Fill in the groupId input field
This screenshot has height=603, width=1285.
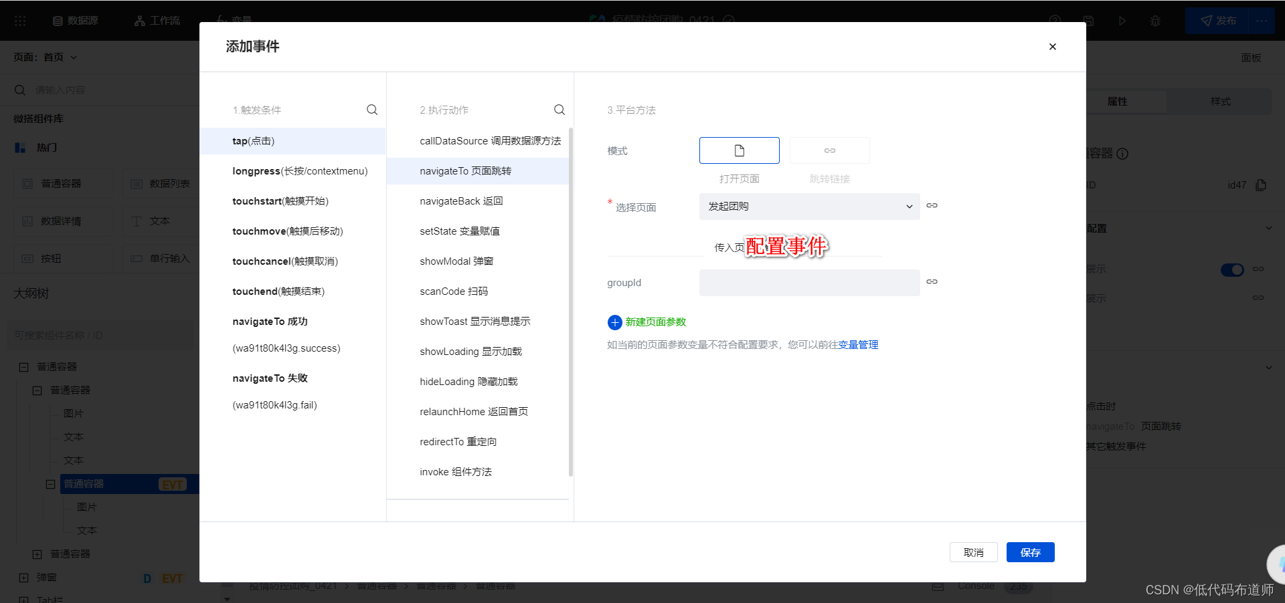(x=809, y=283)
